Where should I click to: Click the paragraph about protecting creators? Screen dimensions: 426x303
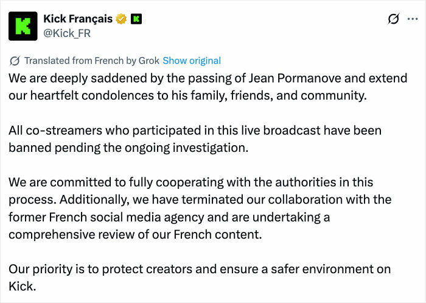(200, 277)
